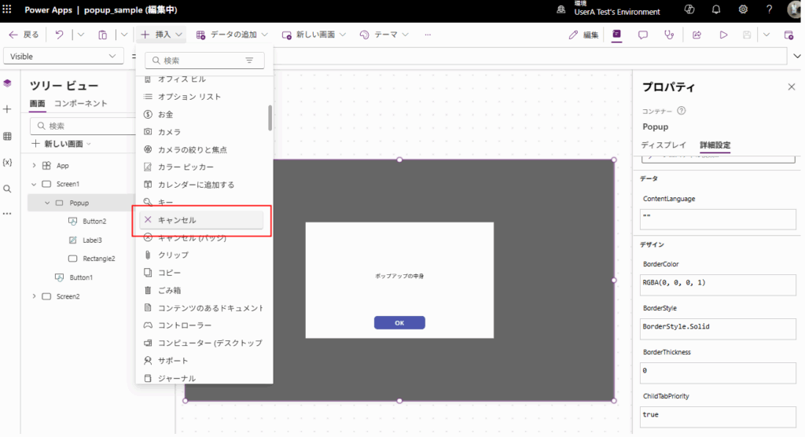
Task: Open the app launcher waffle icon
Action: [7, 9]
